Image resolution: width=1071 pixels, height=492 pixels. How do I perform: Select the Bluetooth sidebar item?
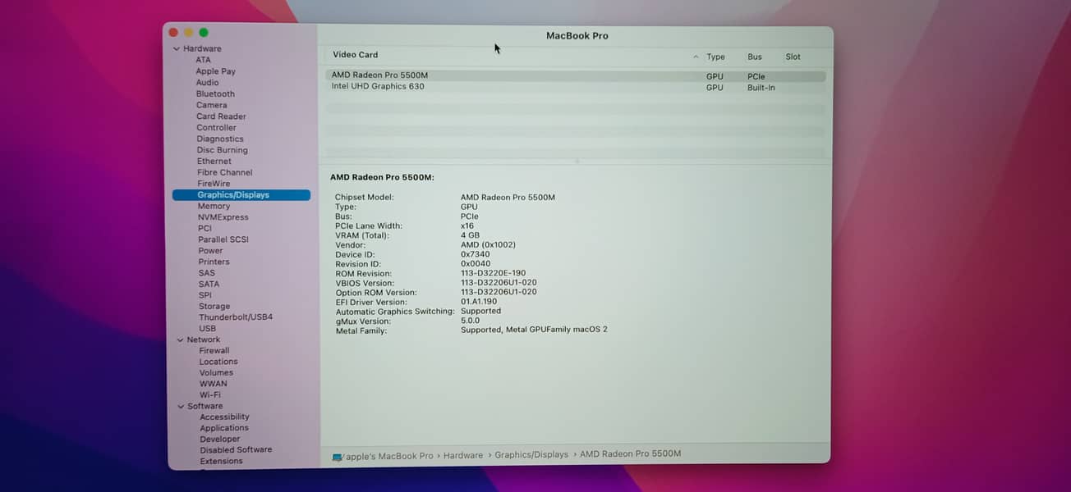pos(215,93)
